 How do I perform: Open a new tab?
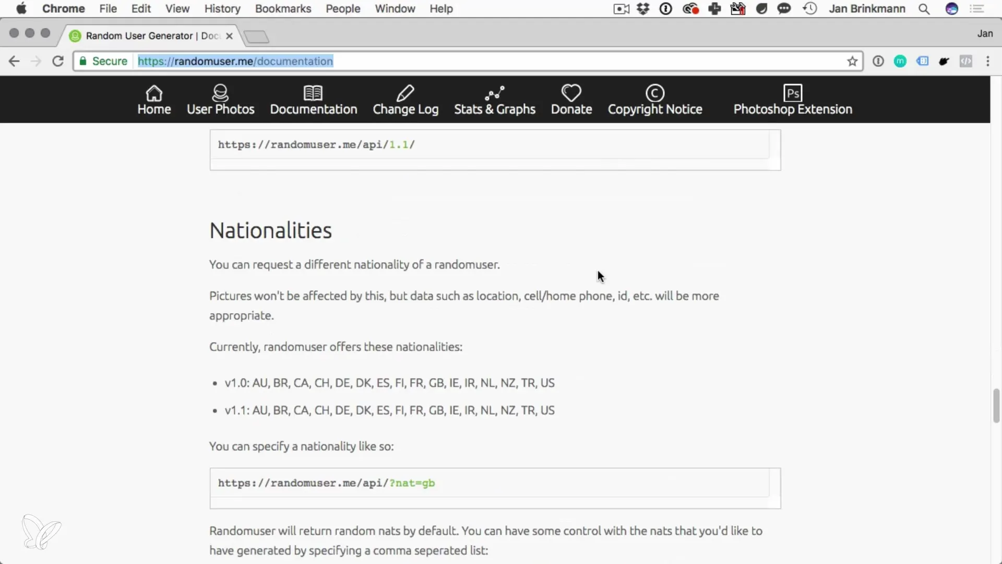[256, 36]
